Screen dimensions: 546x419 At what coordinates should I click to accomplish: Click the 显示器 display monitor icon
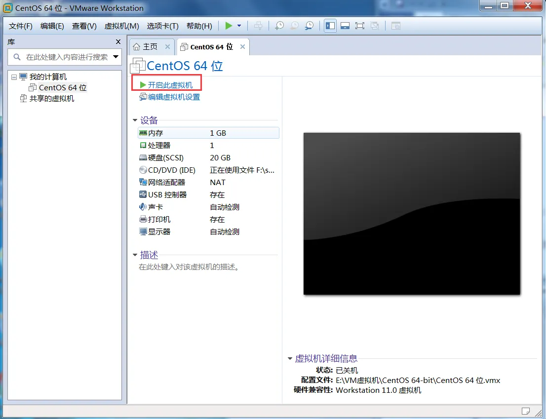(x=143, y=231)
